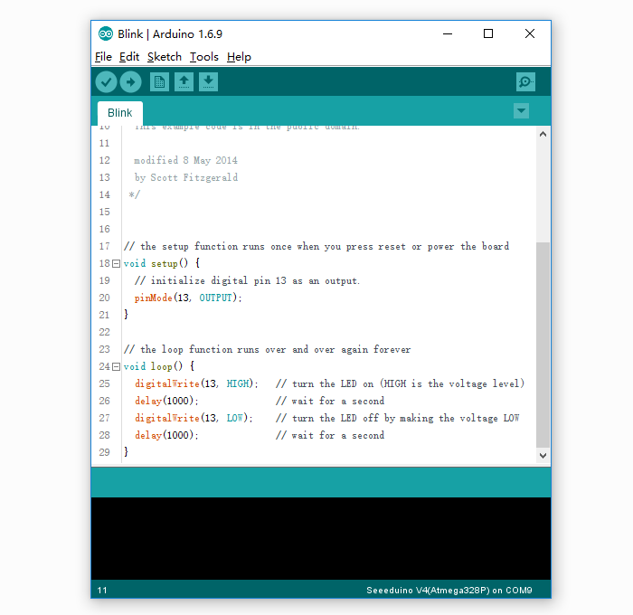Click comment 'turn the LED off' on line 27
Viewport: 633px width, 615px height.
[x=335, y=418]
